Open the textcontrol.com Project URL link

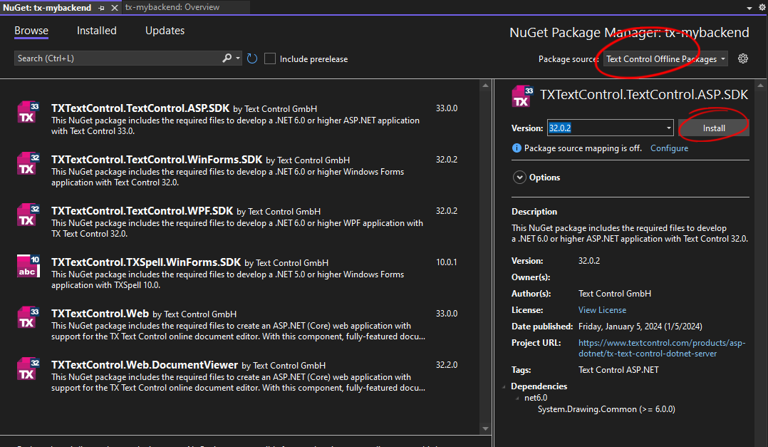click(662, 348)
